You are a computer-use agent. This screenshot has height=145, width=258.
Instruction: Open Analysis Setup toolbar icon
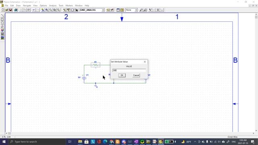[x=118, y=10]
